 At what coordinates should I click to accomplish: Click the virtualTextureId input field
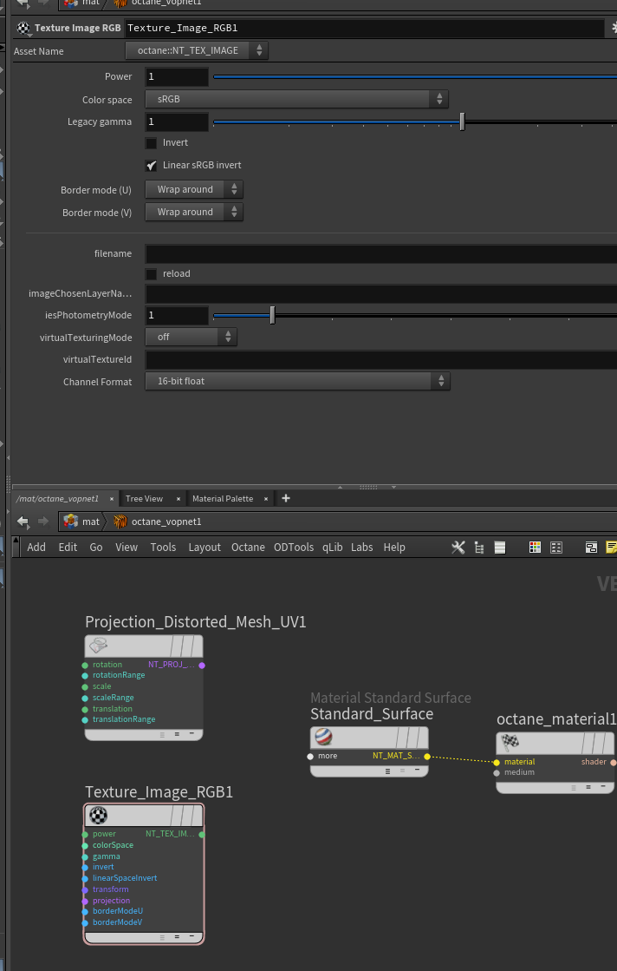(x=380, y=360)
